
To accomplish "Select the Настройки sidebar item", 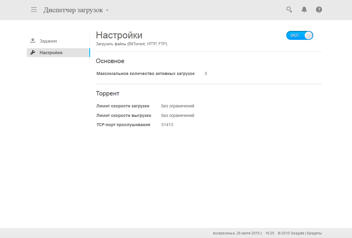I will (58, 53).
